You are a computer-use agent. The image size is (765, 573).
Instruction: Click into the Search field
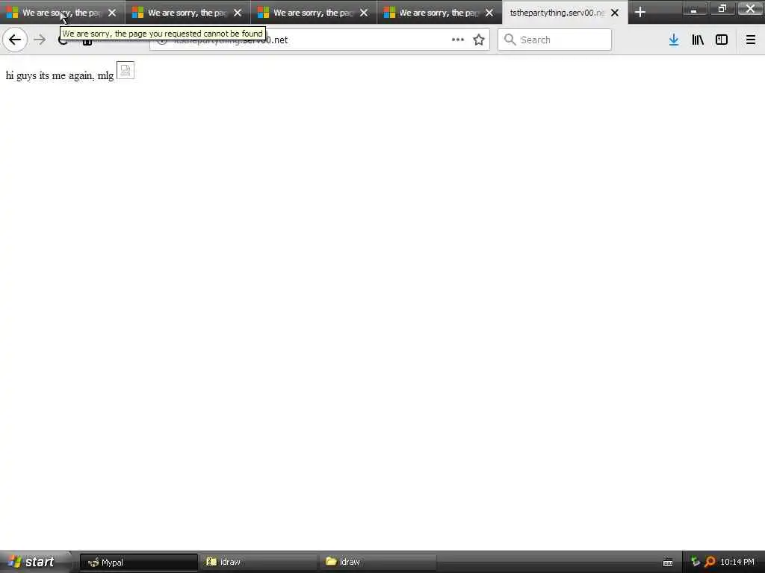click(x=554, y=40)
